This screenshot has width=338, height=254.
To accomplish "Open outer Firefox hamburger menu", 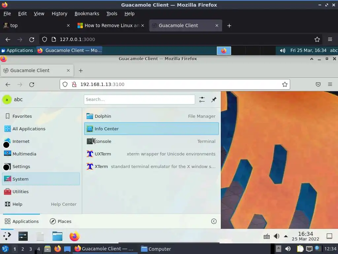I will coord(330,39).
